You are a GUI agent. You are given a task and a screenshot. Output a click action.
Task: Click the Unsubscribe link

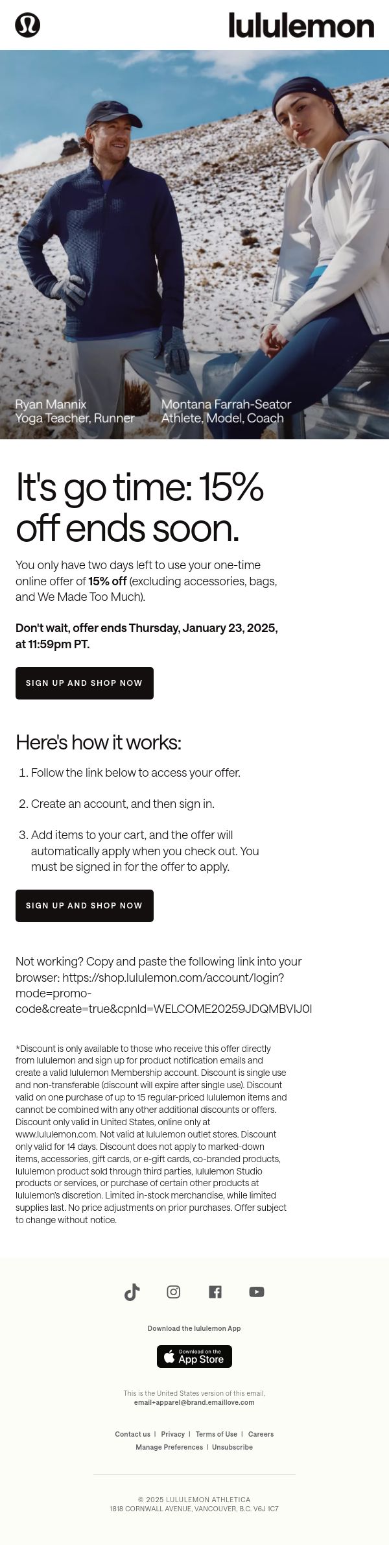pyautogui.click(x=232, y=1447)
